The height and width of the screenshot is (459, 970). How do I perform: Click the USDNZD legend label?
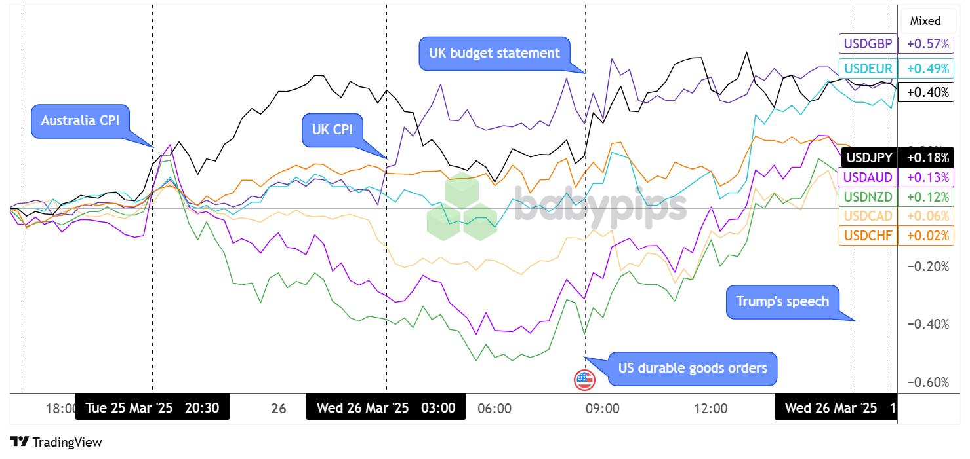870,196
